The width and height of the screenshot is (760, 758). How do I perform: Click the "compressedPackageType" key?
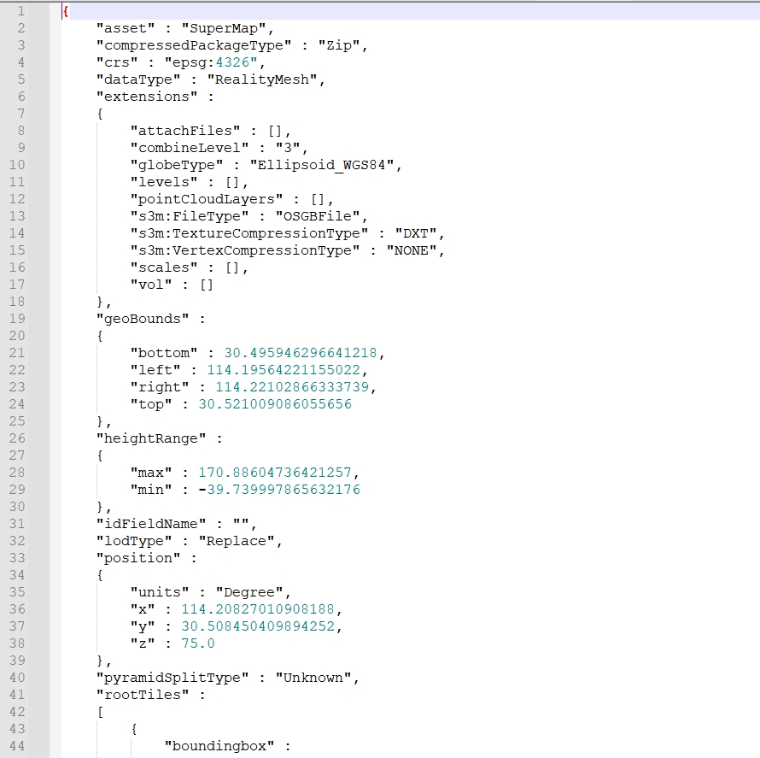[x=194, y=45]
